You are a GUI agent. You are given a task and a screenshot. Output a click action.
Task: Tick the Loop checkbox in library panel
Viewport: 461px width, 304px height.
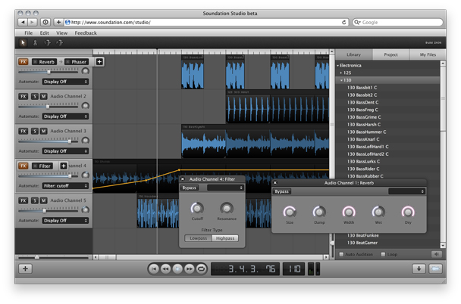point(383,254)
